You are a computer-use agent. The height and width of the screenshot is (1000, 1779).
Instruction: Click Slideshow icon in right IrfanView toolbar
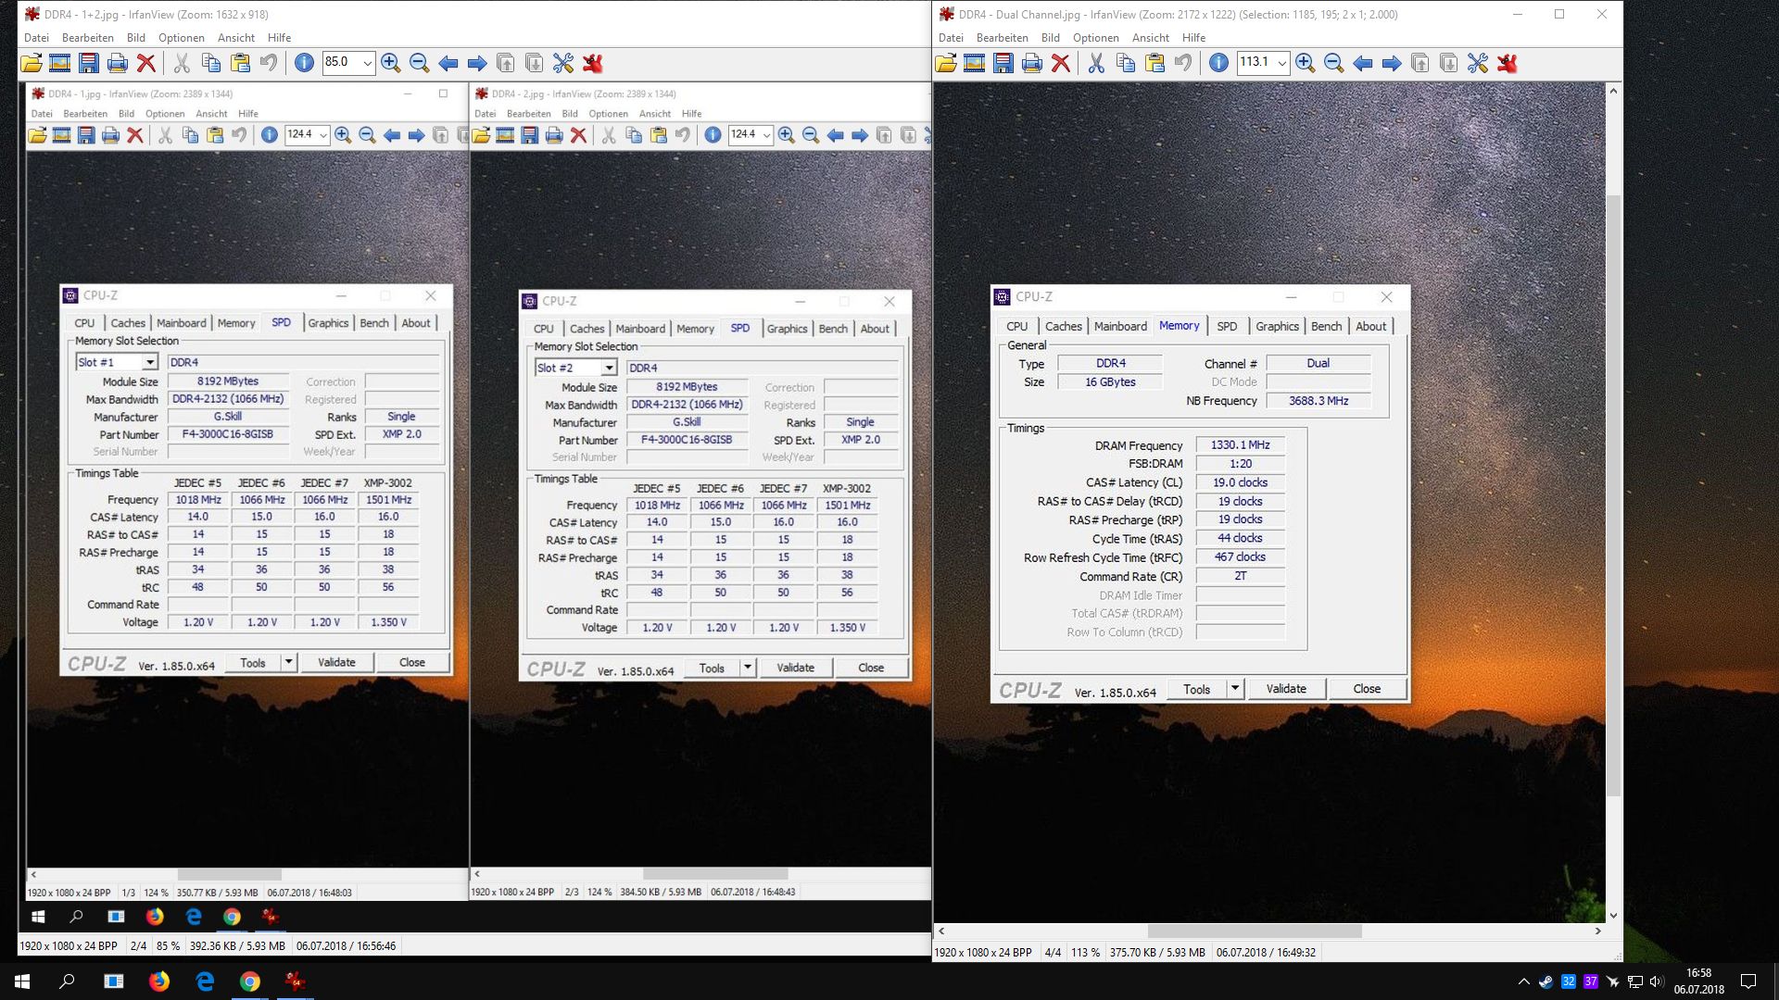[974, 63]
